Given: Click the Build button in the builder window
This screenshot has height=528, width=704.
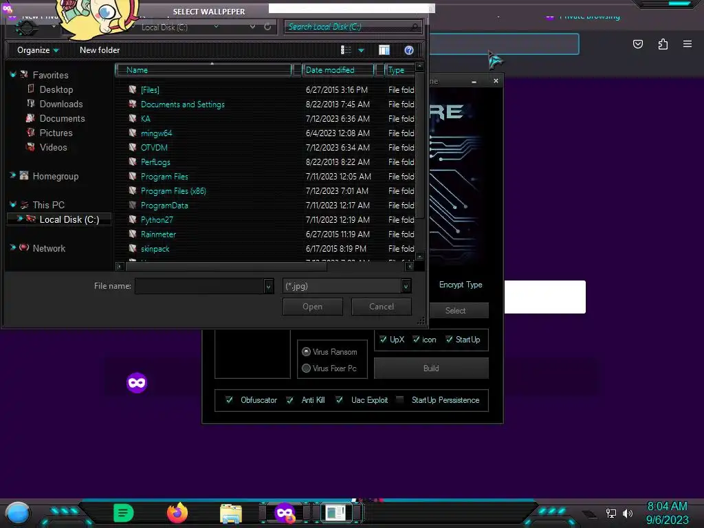Looking at the screenshot, I should 431,368.
